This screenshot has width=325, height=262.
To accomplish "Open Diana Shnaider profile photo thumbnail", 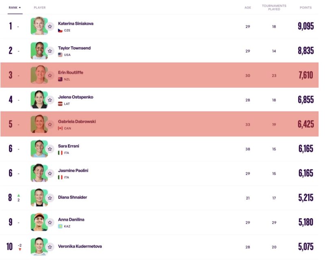I will [x=39, y=197].
